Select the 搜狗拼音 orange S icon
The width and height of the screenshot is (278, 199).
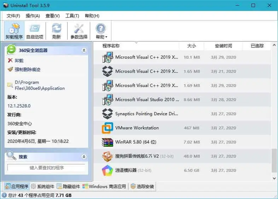click(108, 156)
